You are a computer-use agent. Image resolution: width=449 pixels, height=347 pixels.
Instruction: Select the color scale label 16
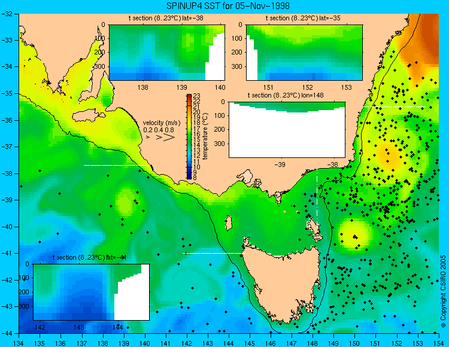pyautogui.click(x=197, y=134)
